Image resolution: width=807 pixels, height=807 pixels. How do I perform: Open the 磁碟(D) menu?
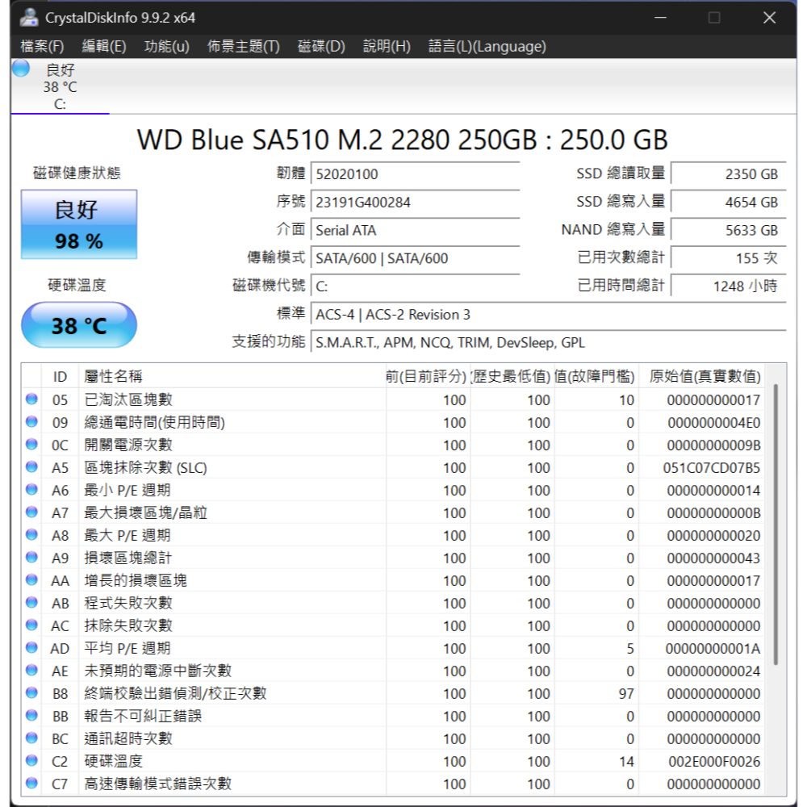321,46
